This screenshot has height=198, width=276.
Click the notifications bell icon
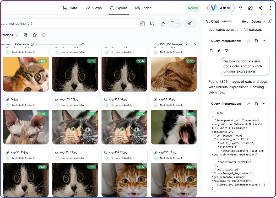tap(240, 8)
